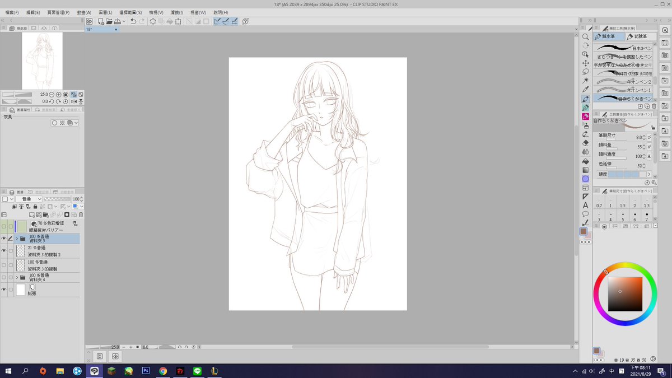Create a new raster layer
Screen dimensions: 672x378
click(x=31, y=214)
